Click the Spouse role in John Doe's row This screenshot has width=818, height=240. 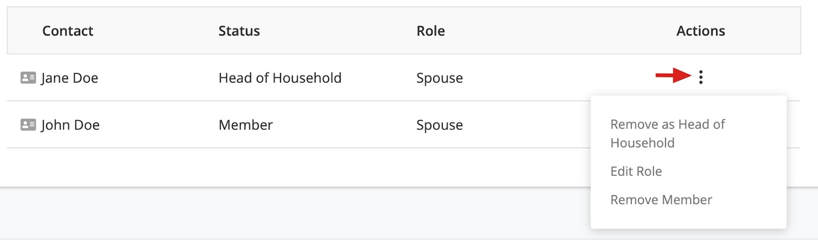pyautogui.click(x=440, y=125)
